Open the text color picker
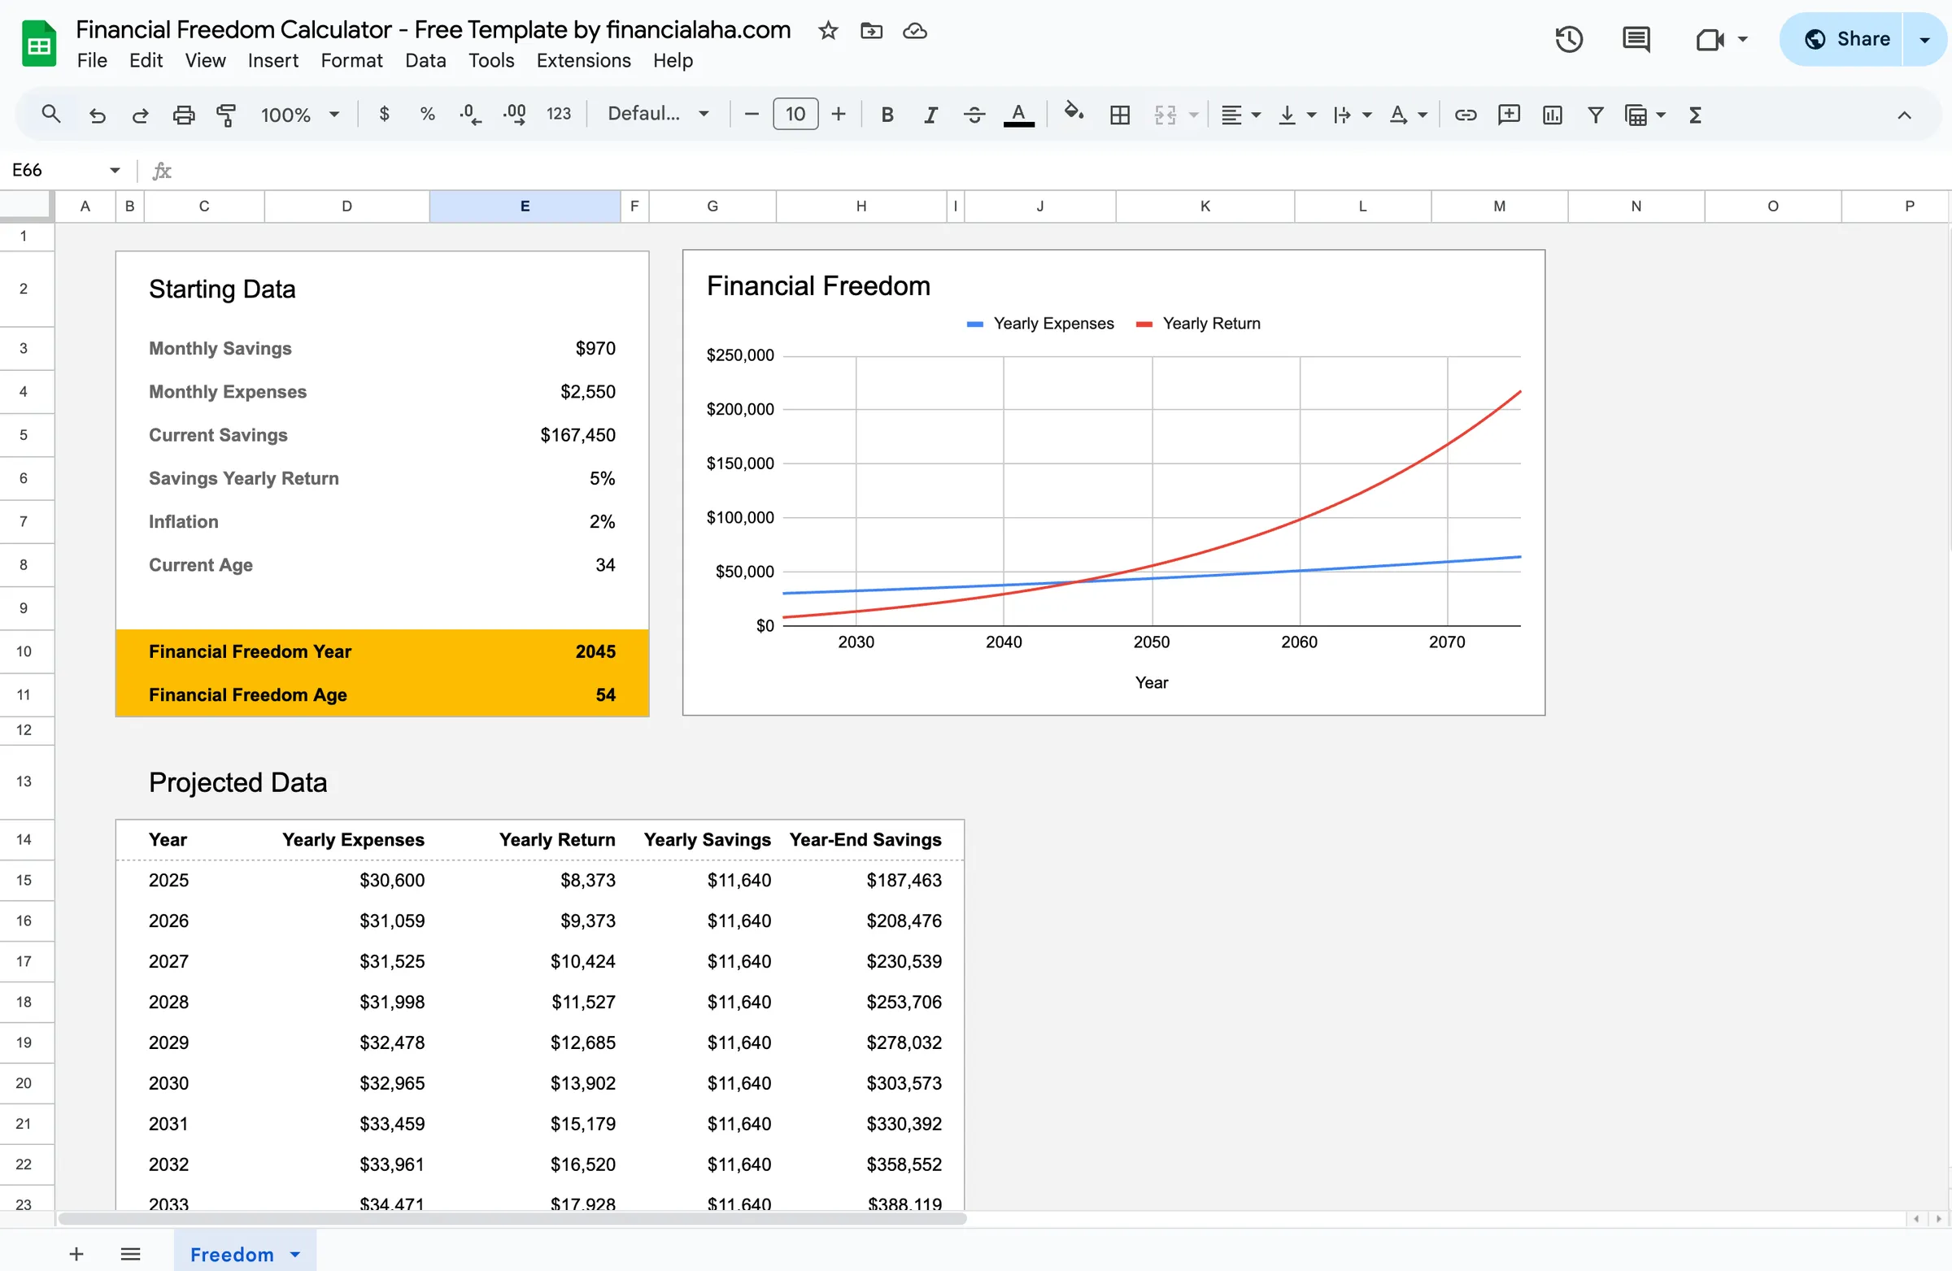The width and height of the screenshot is (1952, 1271). click(1018, 114)
